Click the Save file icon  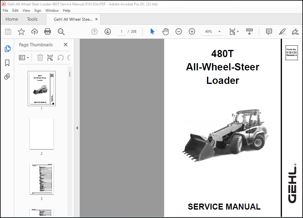(x=8, y=32)
